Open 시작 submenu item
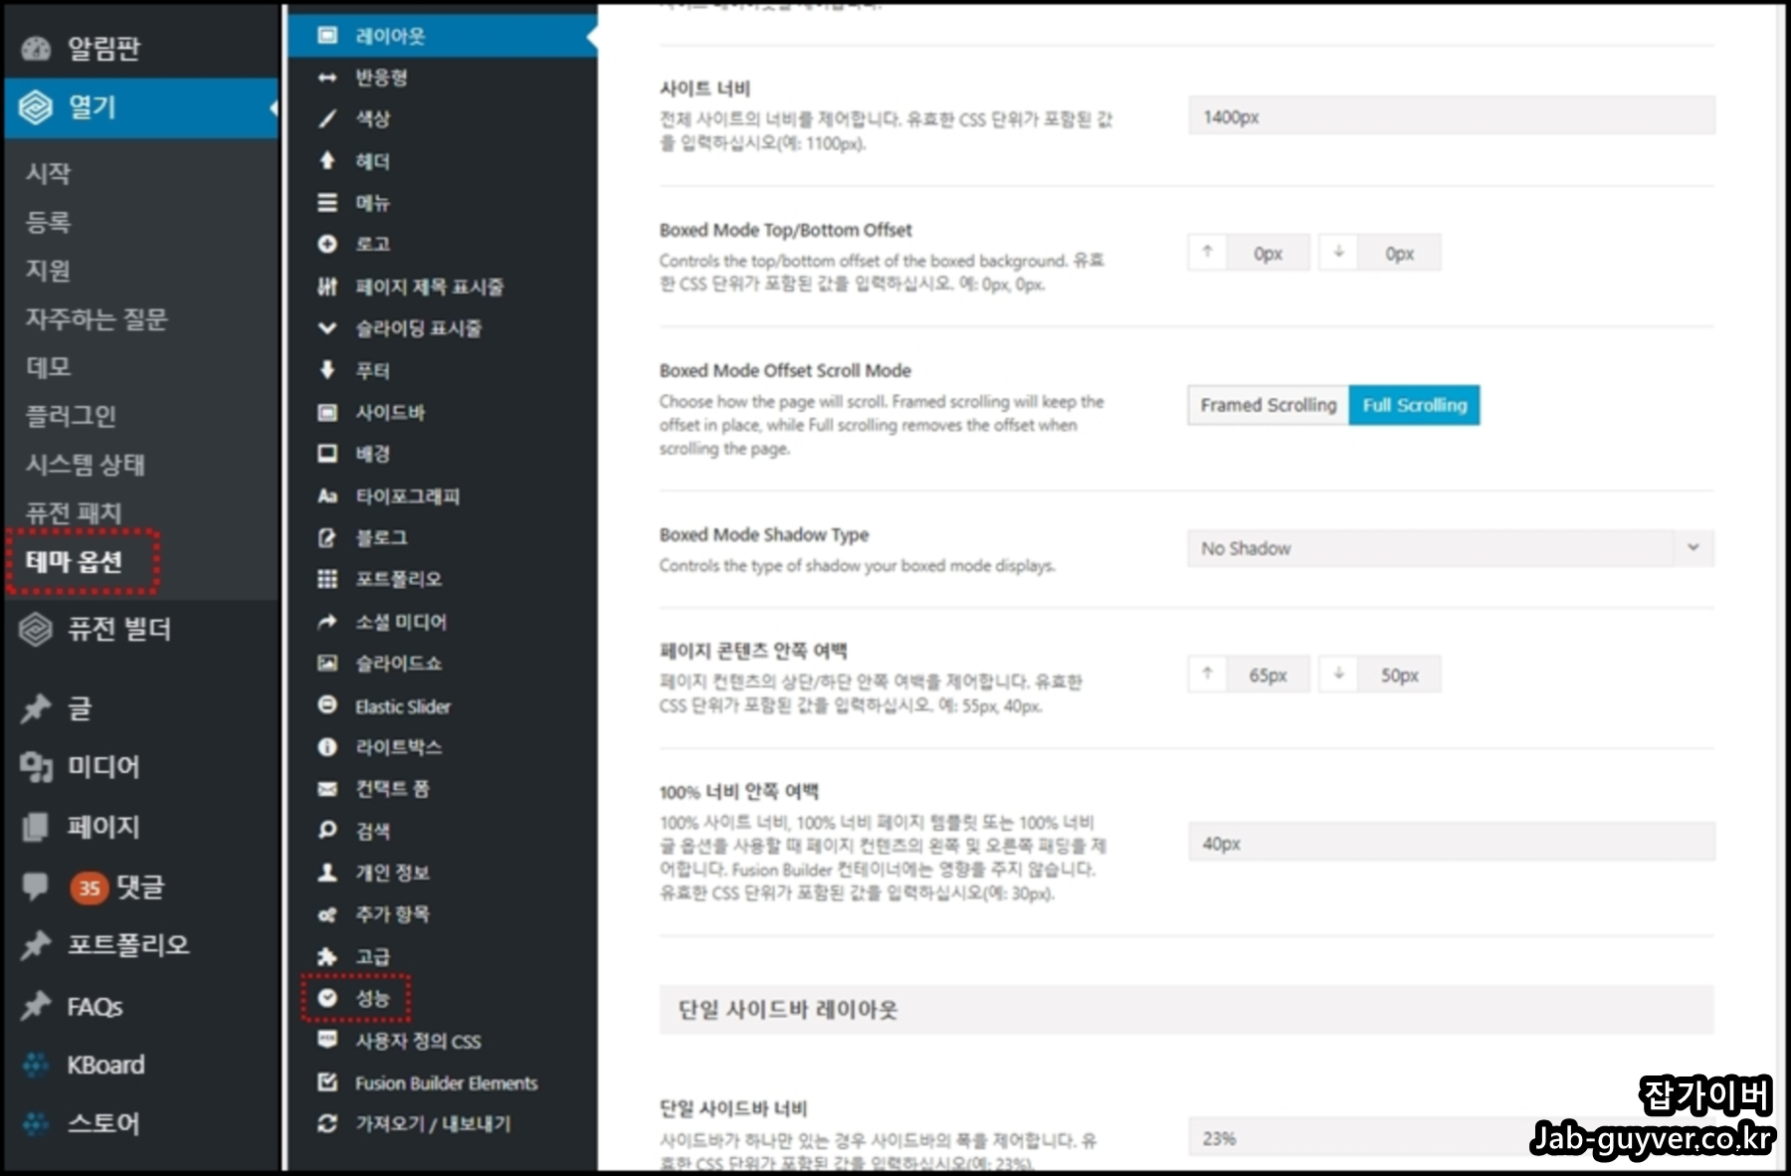 pyautogui.click(x=48, y=173)
